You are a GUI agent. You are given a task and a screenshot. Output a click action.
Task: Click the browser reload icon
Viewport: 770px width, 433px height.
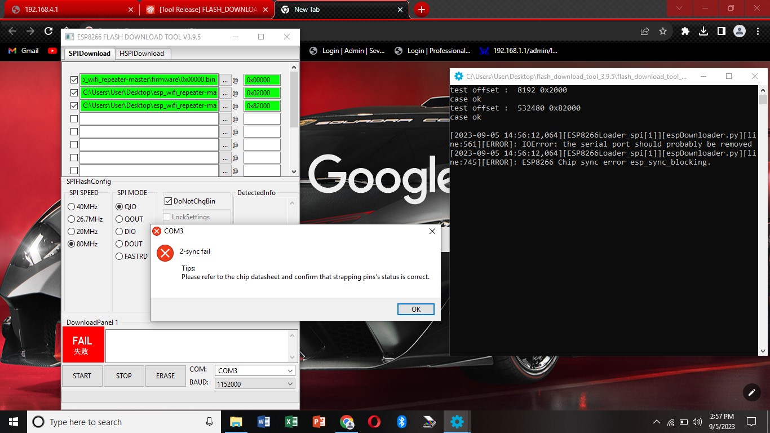pyautogui.click(x=48, y=32)
